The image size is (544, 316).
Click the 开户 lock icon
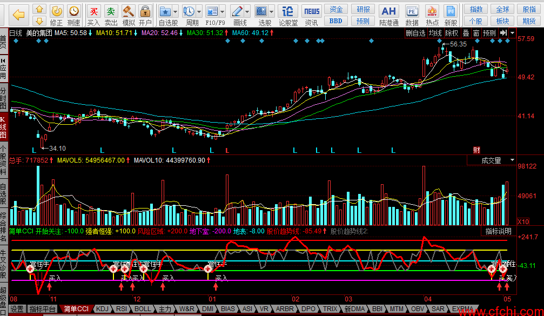145,11
